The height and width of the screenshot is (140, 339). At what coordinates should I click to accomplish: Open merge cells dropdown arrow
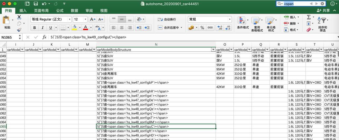point(181,28)
